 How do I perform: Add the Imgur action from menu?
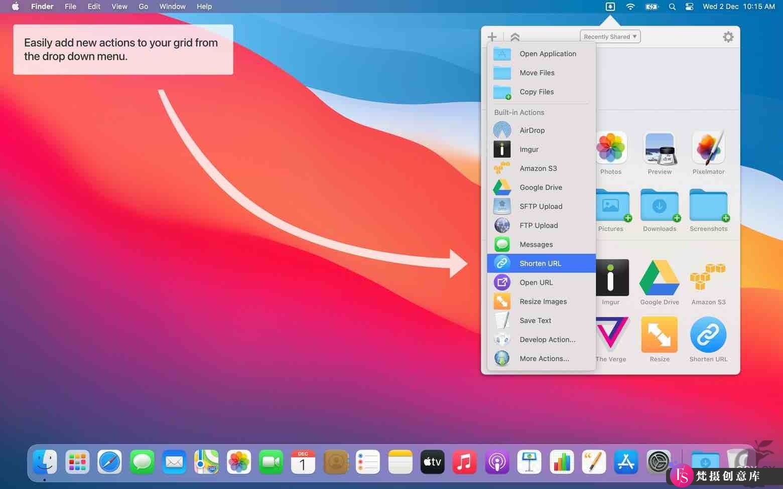[x=541, y=149]
